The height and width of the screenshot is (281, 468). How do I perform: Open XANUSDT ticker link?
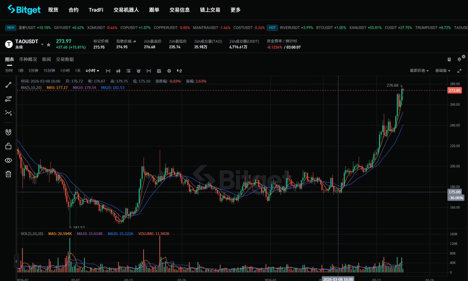(365, 28)
